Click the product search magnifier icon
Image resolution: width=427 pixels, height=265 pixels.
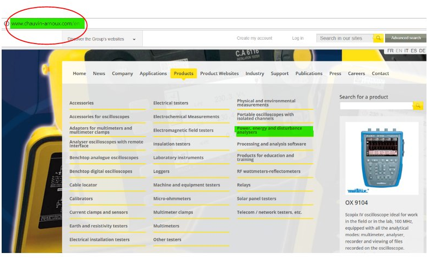coord(418,106)
